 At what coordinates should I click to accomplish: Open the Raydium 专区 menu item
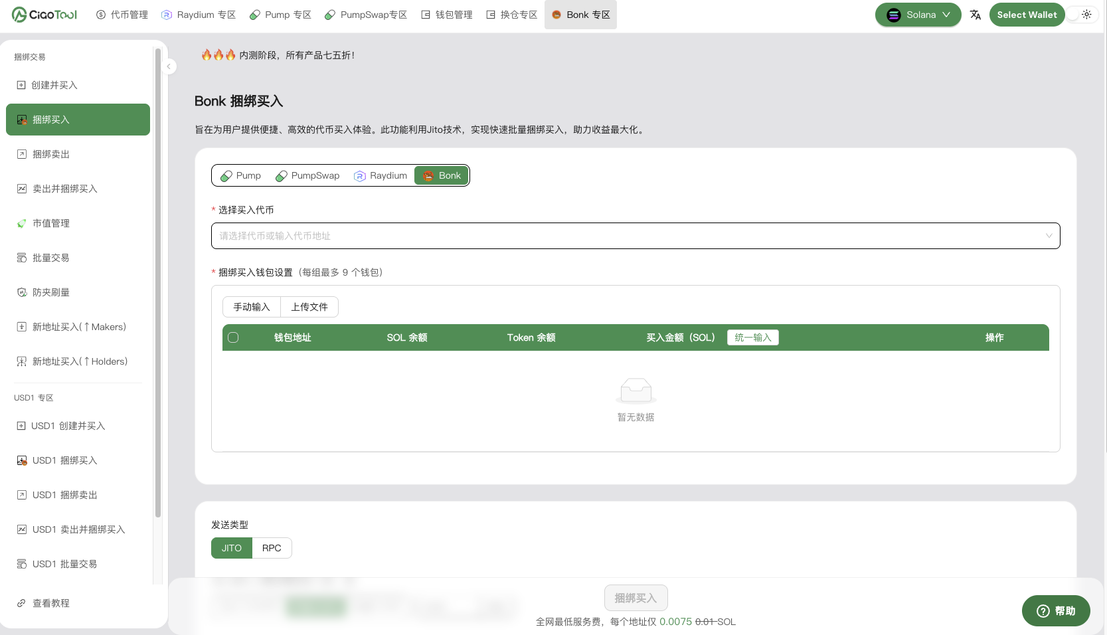[x=199, y=14]
